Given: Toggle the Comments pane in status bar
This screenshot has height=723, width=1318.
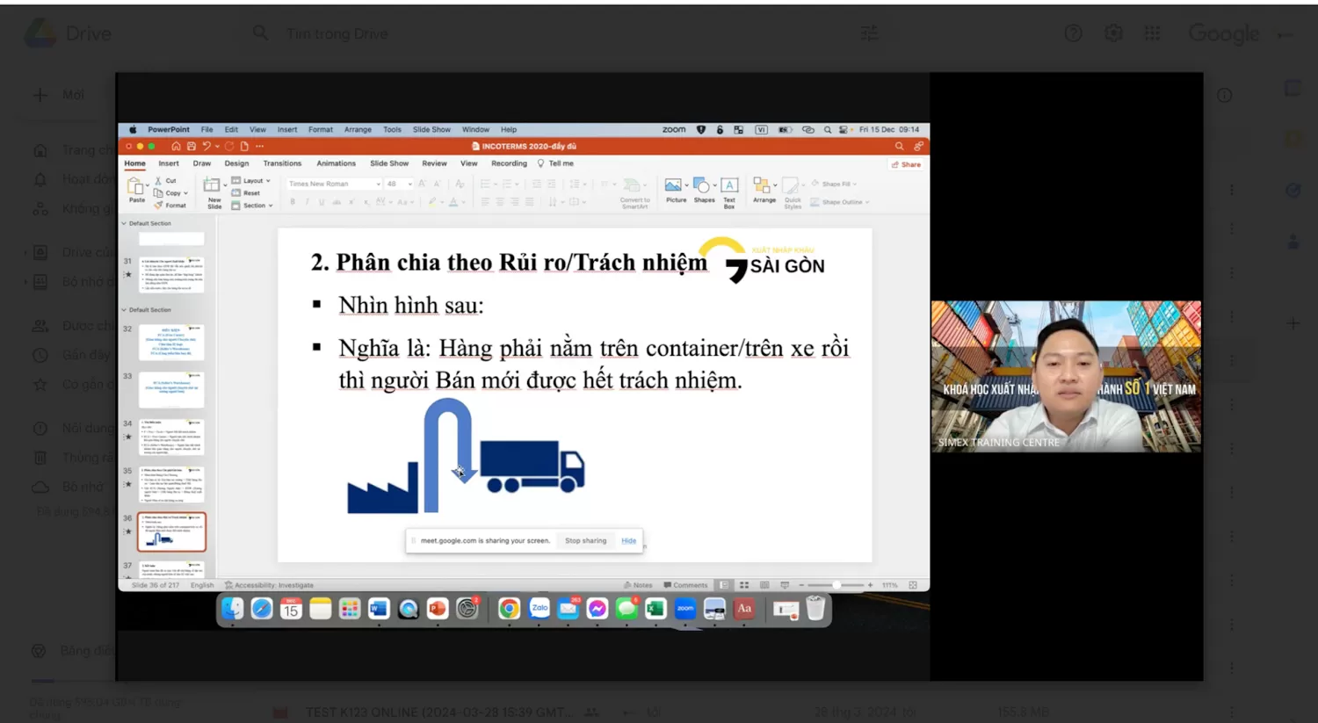Looking at the screenshot, I should point(685,585).
